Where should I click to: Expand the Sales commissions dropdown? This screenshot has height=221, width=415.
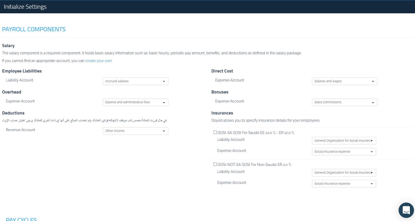(344, 102)
